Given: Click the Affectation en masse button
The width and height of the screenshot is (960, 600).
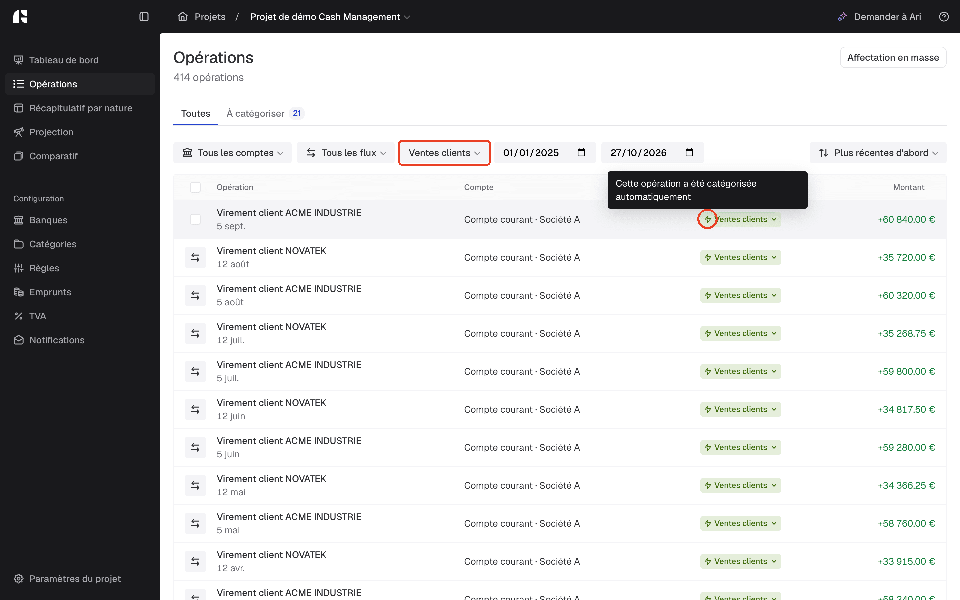Looking at the screenshot, I should click(893, 58).
